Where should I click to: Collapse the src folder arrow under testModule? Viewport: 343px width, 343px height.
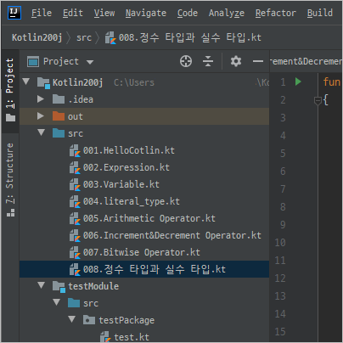point(57,302)
